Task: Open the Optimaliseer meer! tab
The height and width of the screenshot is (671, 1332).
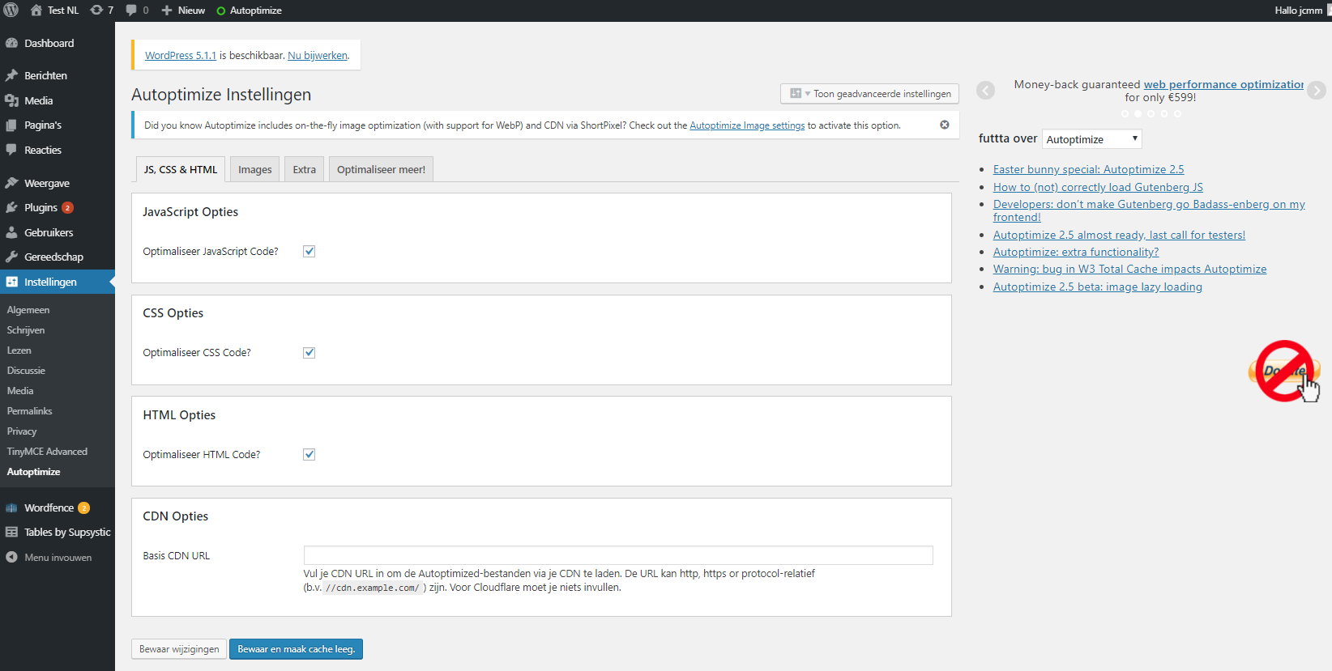Action: [x=381, y=169]
